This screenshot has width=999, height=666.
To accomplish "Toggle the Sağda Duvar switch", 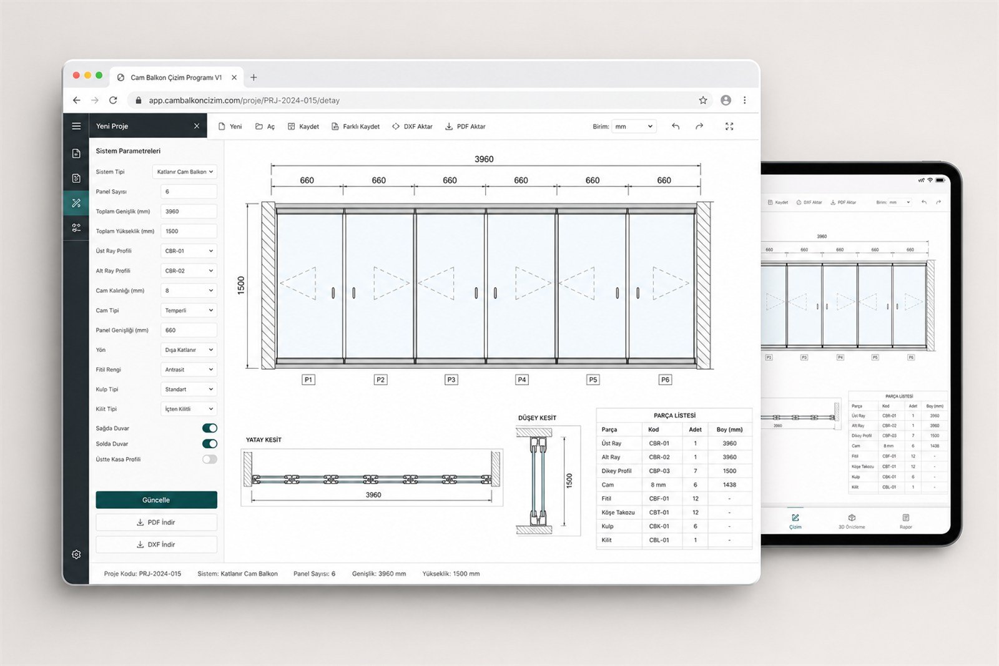I will pyautogui.click(x=210, y=428).
